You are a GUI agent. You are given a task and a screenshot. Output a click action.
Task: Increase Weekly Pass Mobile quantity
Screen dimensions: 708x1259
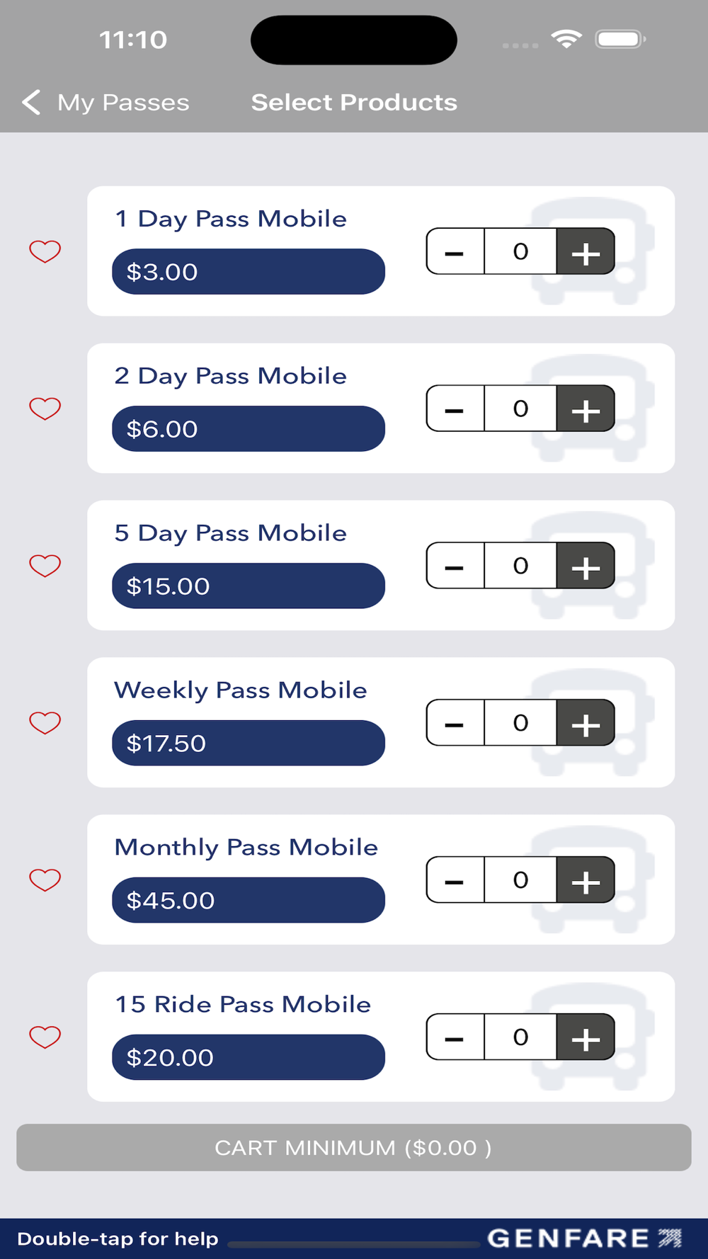pos(586,723)
